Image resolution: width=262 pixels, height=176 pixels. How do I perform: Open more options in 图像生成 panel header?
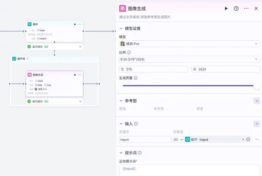pyautogui.click(x=246, y=8)
